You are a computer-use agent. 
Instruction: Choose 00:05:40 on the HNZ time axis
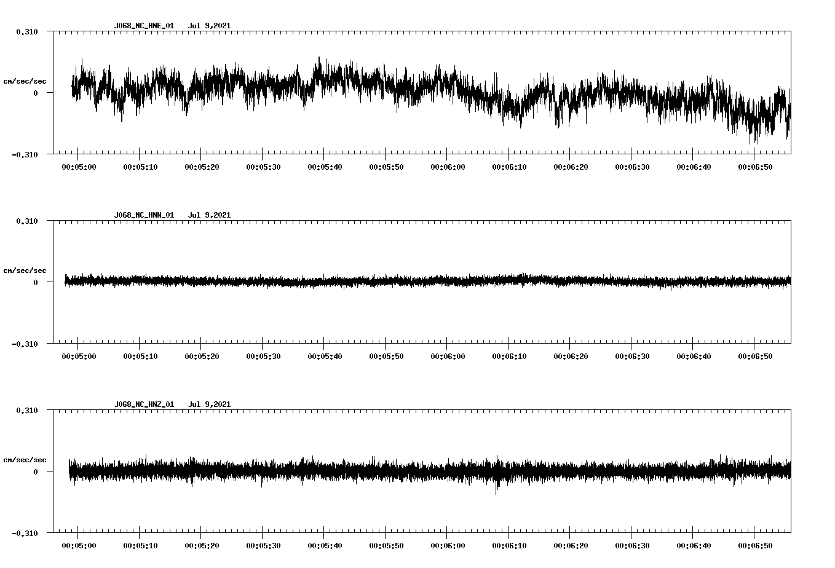(325, 546)
